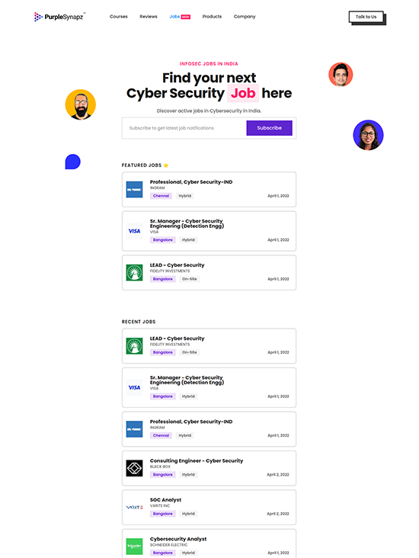Open the Ingram logo in Featured Jobs
Image resolution: width=419 pixels, height=558 pixels.
(134, 189)
